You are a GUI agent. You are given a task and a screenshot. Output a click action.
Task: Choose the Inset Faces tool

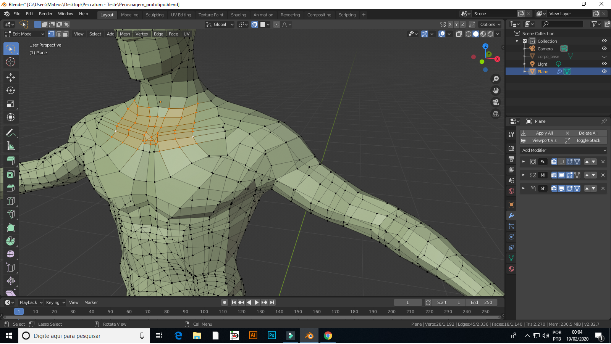[11, 174]
